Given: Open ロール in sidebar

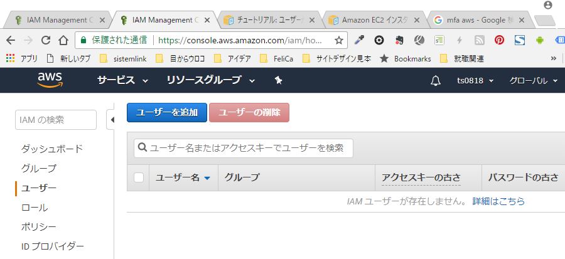Looking at the screenshot, I should 35,208.
